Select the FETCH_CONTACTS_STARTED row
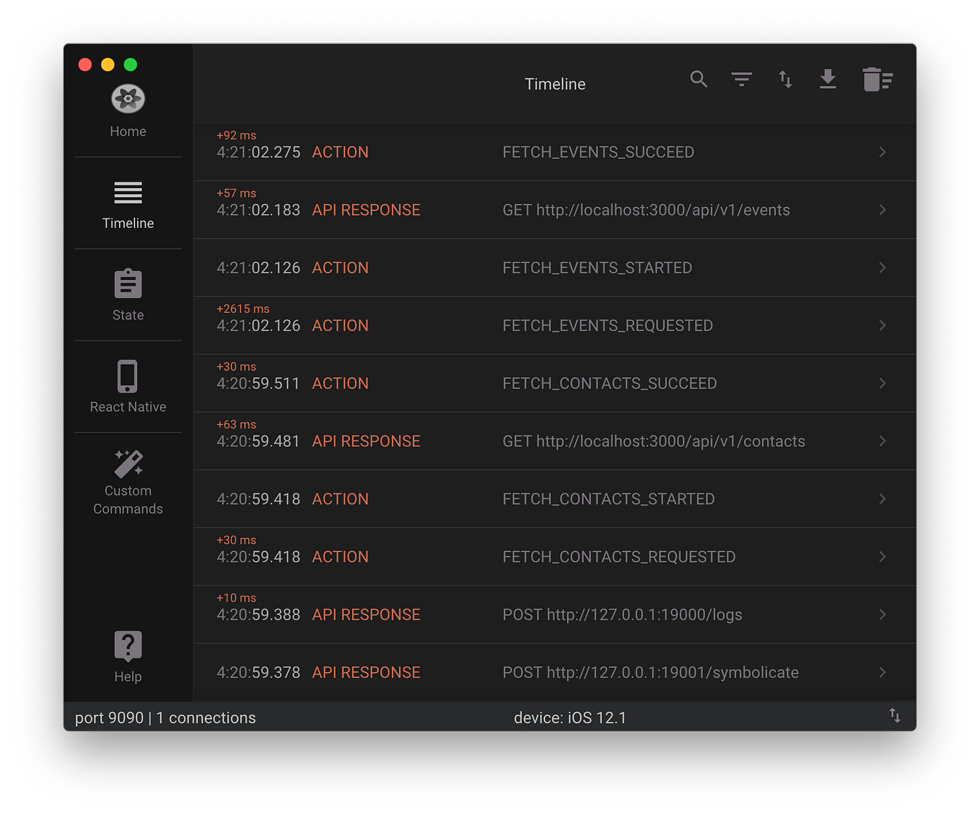 tap(554, 498)
